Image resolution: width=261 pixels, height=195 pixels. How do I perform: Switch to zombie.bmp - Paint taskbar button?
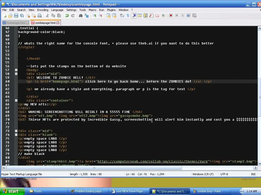210,191
